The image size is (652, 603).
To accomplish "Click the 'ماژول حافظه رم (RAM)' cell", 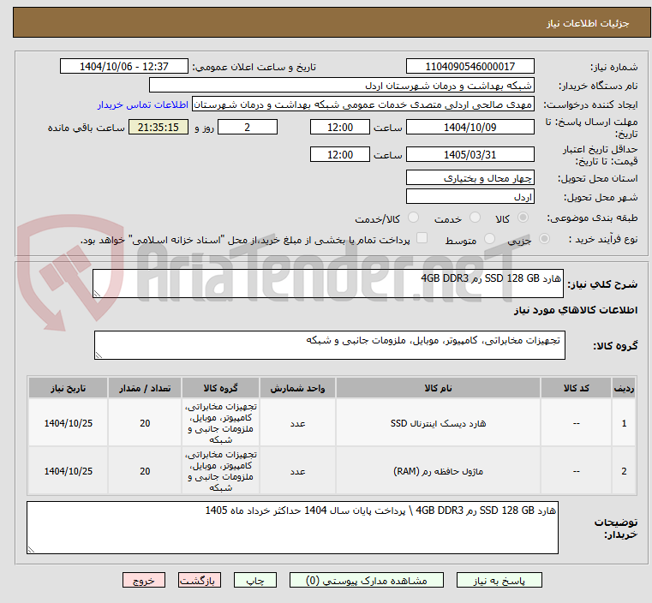I will [x=438, y=471].
